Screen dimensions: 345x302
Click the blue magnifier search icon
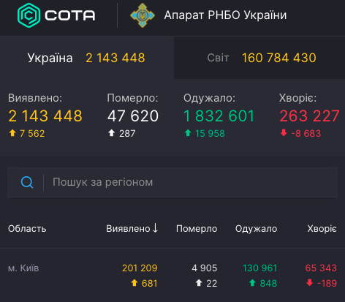(x=27, y=182)
